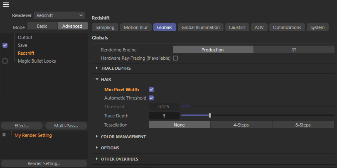Toggle the Save checkbox in settings list
This screenshot has width=337, height=168.
5,45
